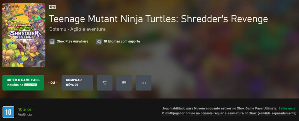299x121 pixels.
Task: Click Game Pass logo inside green button
Action: [30, 85]
